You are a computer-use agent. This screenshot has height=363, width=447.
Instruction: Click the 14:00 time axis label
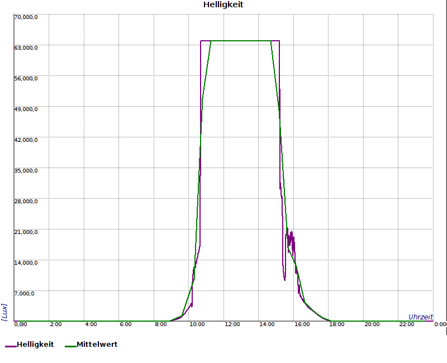[267, 324]
